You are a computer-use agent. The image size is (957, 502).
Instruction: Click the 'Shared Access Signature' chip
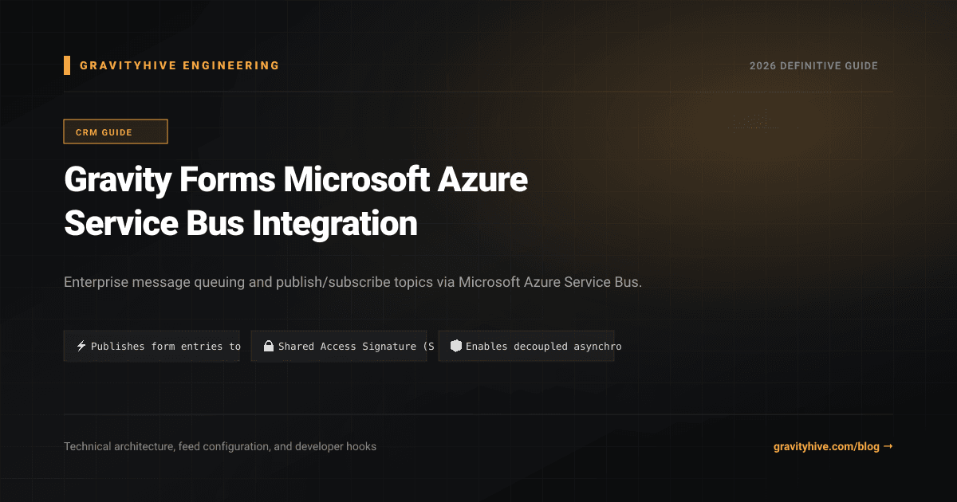pyautogui.click(x=339, y=347)
